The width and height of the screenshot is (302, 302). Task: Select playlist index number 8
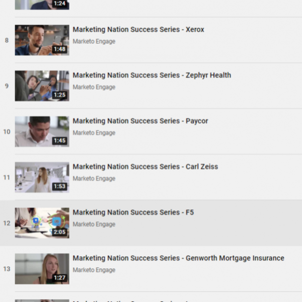(x=7, y=40)
